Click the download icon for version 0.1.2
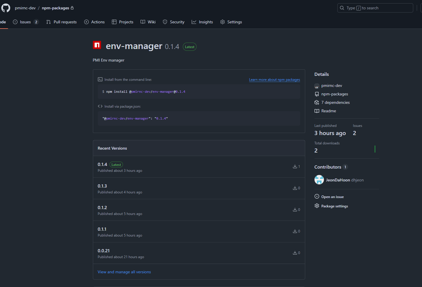 click(x=295, y=210)
